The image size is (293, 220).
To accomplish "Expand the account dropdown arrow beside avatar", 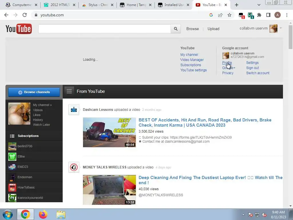I will [x=281, y=28].
